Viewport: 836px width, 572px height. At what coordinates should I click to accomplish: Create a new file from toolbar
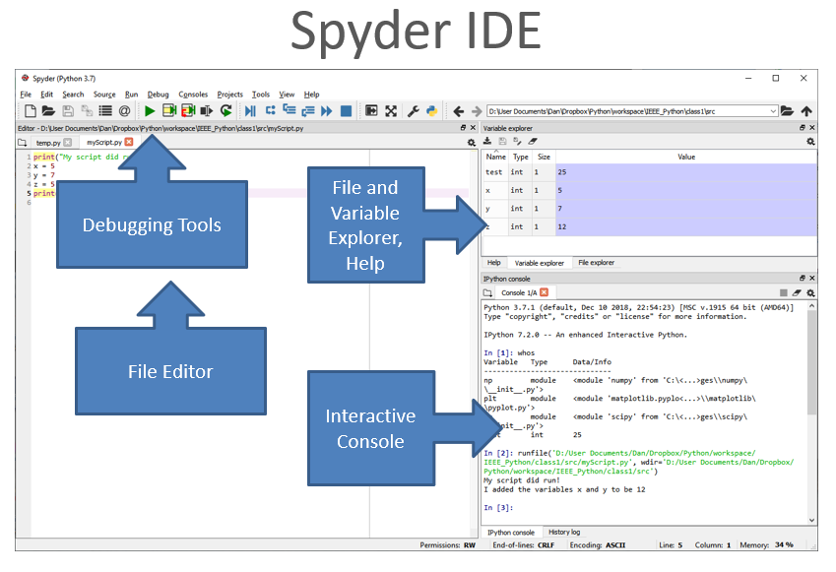(x=31, y=111)
